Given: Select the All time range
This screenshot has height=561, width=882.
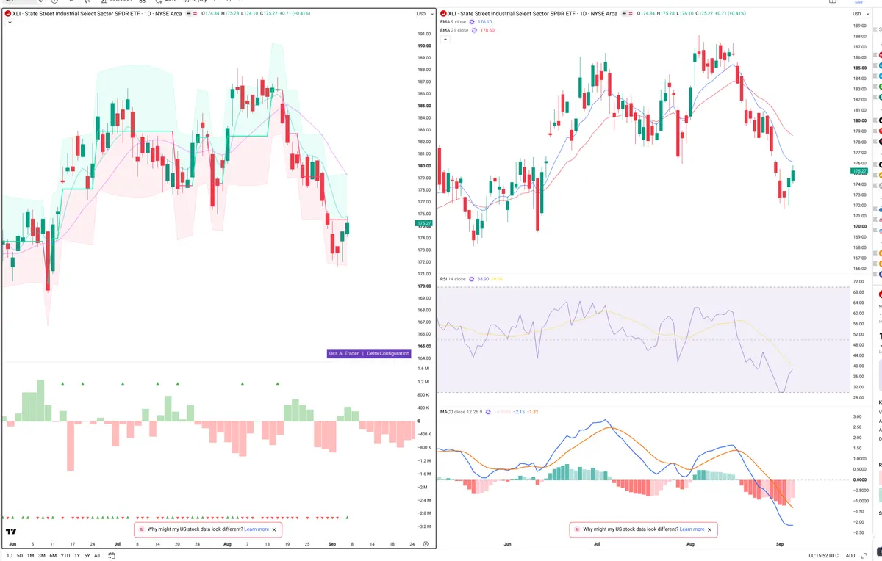Looking at the screenshot, I should [97, 556].
